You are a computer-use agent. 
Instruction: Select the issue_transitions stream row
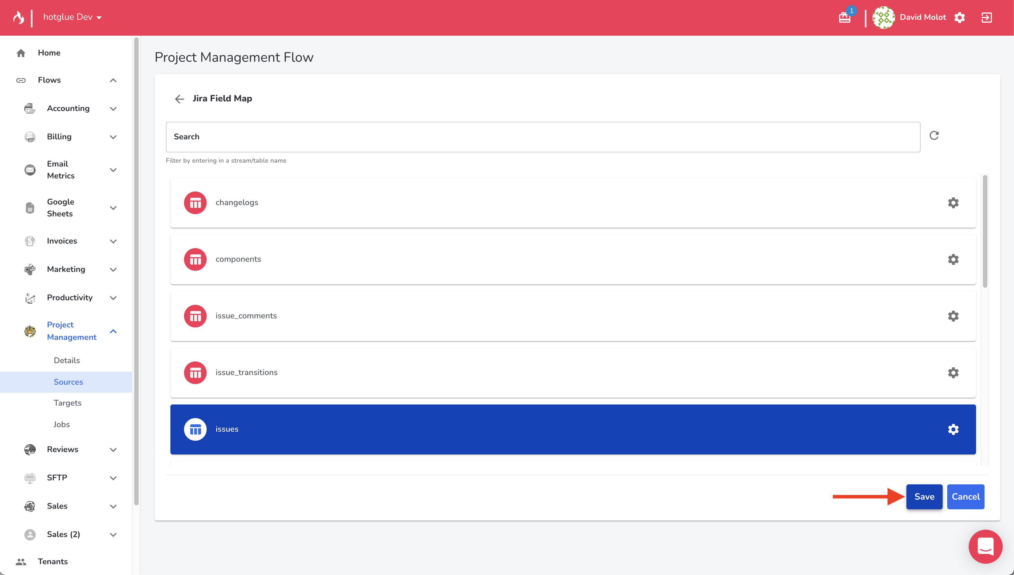[x=552, y=373]
